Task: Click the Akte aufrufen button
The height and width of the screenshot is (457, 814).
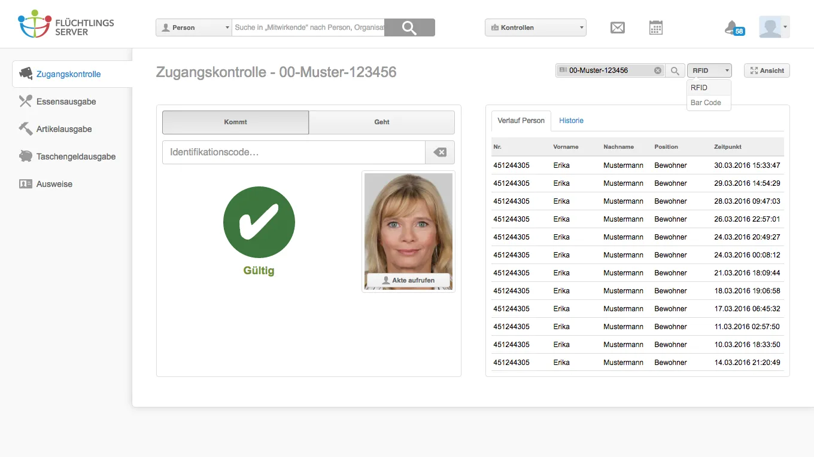Action: 408,280
